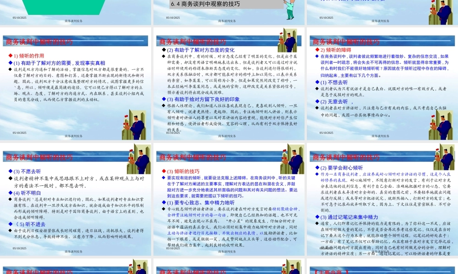
Task: Click the date '05/10/2025' on the '(3) 不愿去听' slide
Action: [20, 248]
